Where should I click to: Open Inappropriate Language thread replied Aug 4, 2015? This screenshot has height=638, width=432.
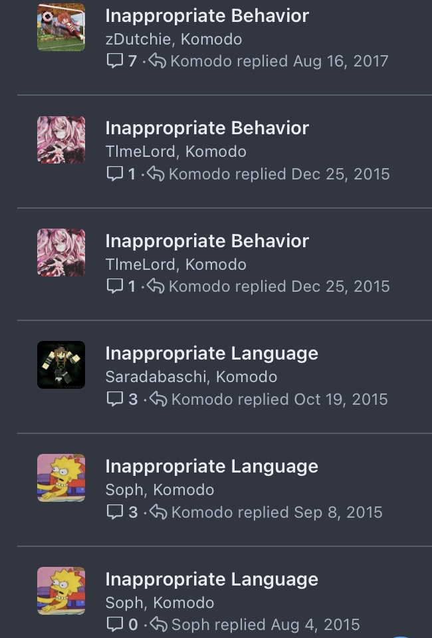pyautogui.click(x=211, y=580)
